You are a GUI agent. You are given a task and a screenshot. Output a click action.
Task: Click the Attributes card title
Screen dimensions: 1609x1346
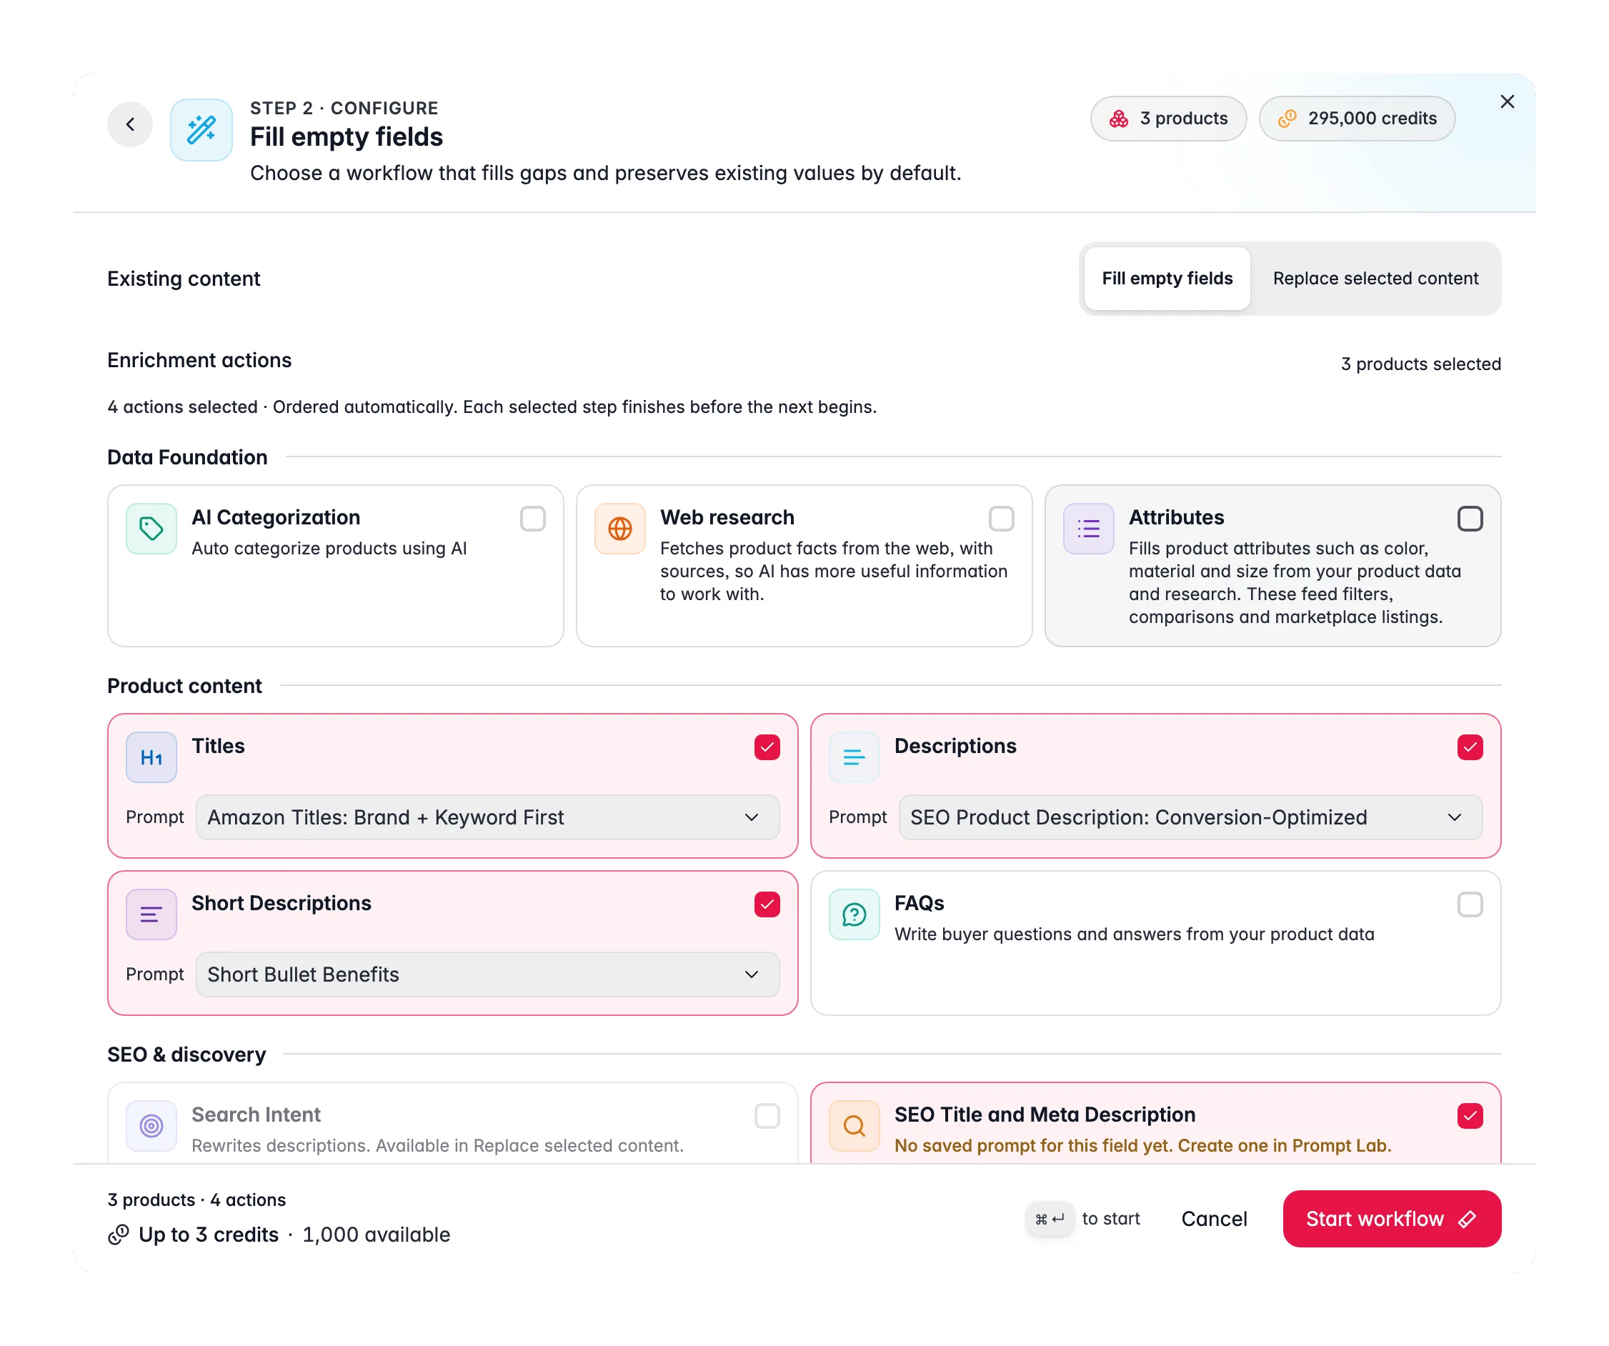pyautogui.click(x=1176, y=518)
